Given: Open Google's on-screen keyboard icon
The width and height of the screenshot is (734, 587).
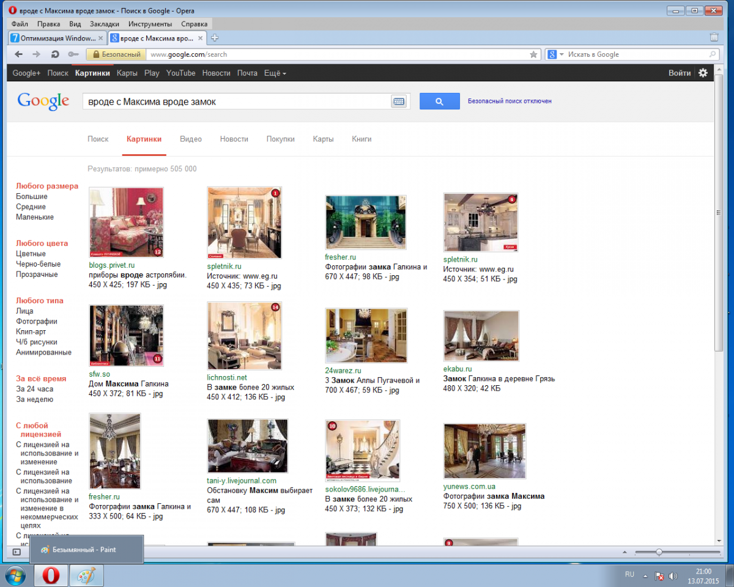Looking at the screenshot, I should 399,102.
